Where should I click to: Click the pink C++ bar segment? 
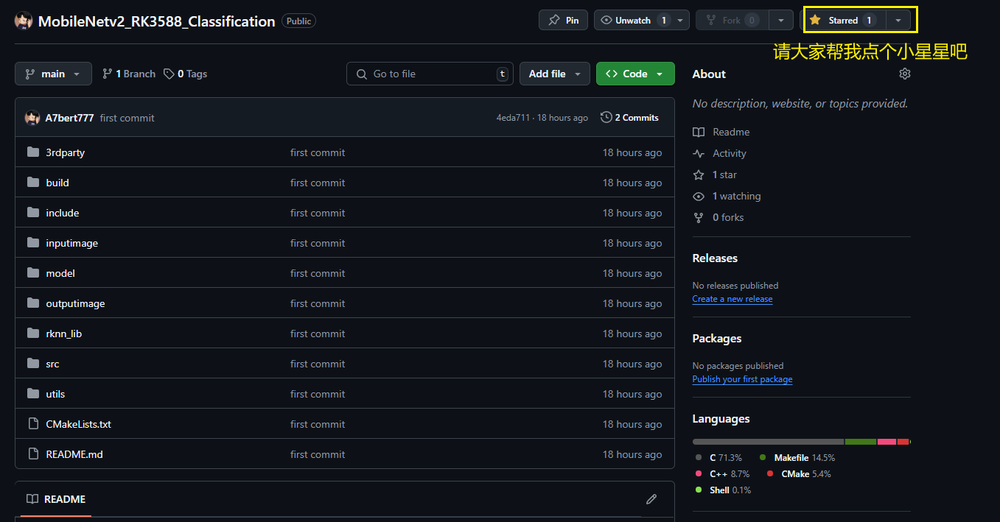tap(887, 442)
